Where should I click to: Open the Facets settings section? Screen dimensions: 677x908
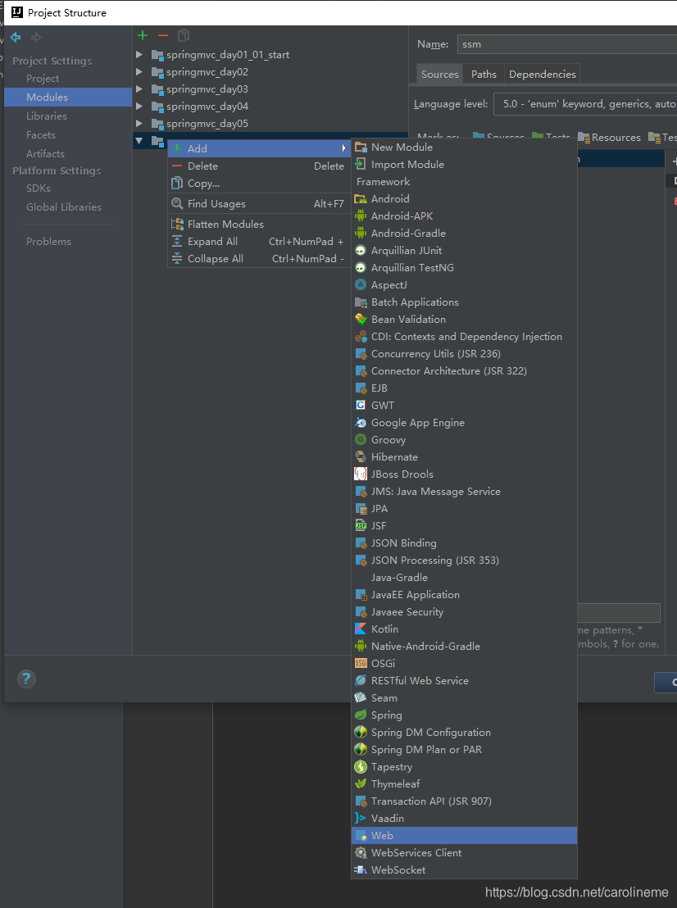coord(68,135)
